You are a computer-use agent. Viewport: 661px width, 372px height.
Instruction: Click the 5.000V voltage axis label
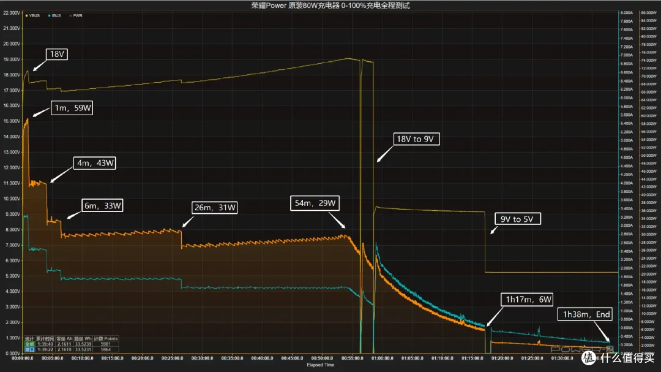(x=12, y=276)
